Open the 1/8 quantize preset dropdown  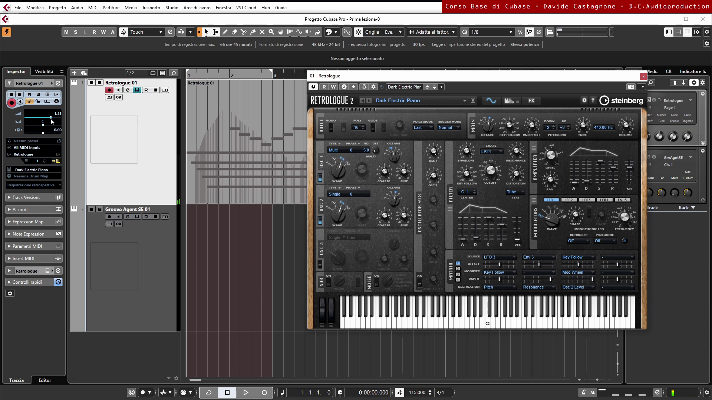point(491,32)
